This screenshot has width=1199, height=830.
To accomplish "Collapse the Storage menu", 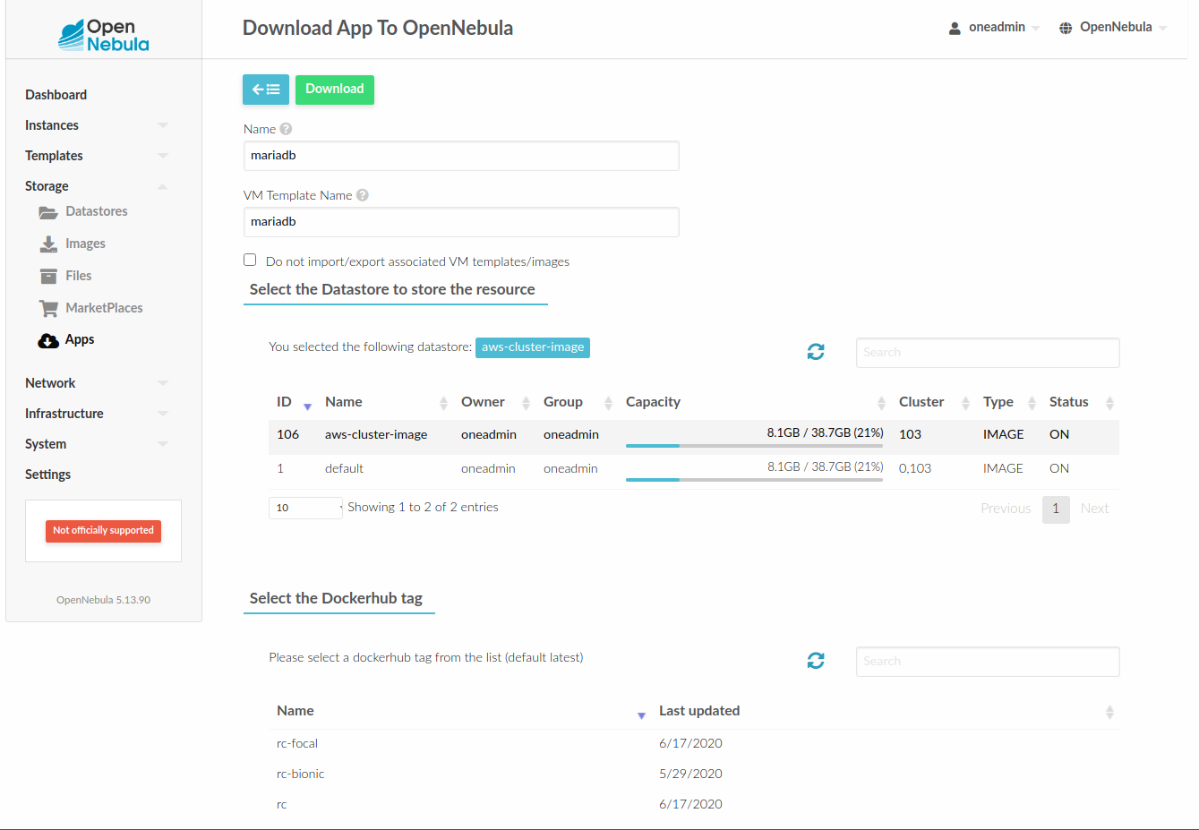I will (x=163, y=186).
